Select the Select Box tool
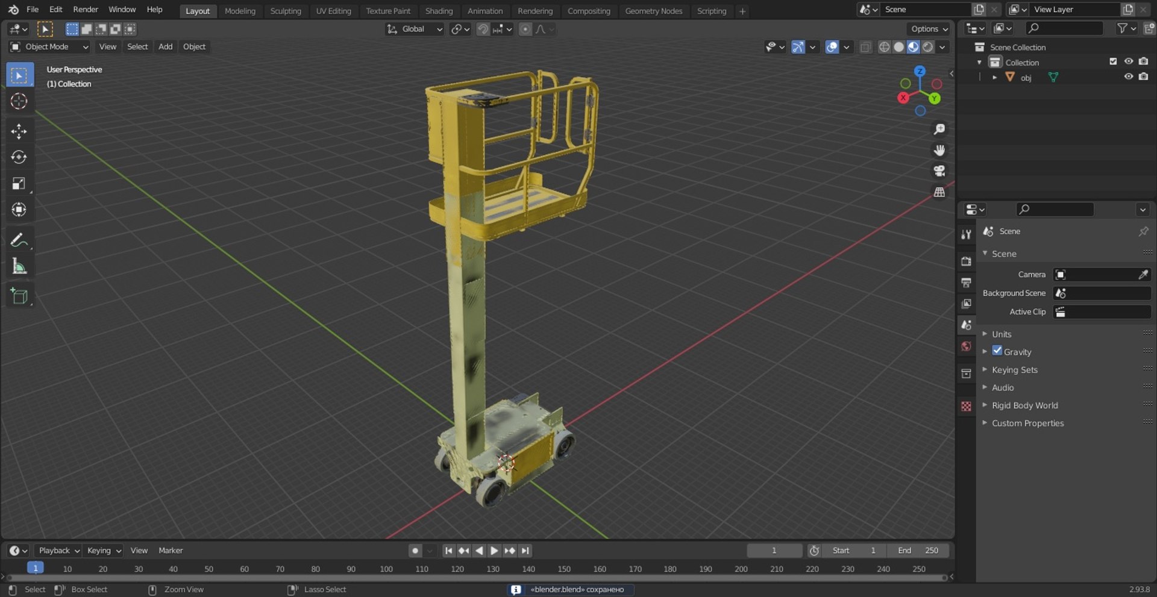The height and width of the screenshot is (597, 1157). point(19,75)
